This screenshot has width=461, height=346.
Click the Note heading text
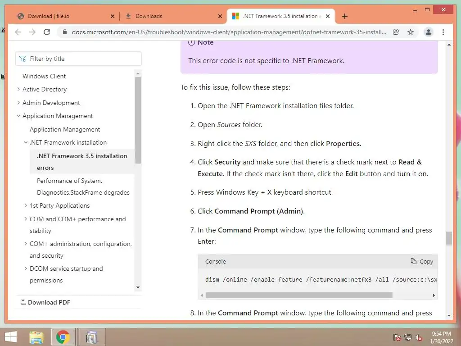pos(205,42)
